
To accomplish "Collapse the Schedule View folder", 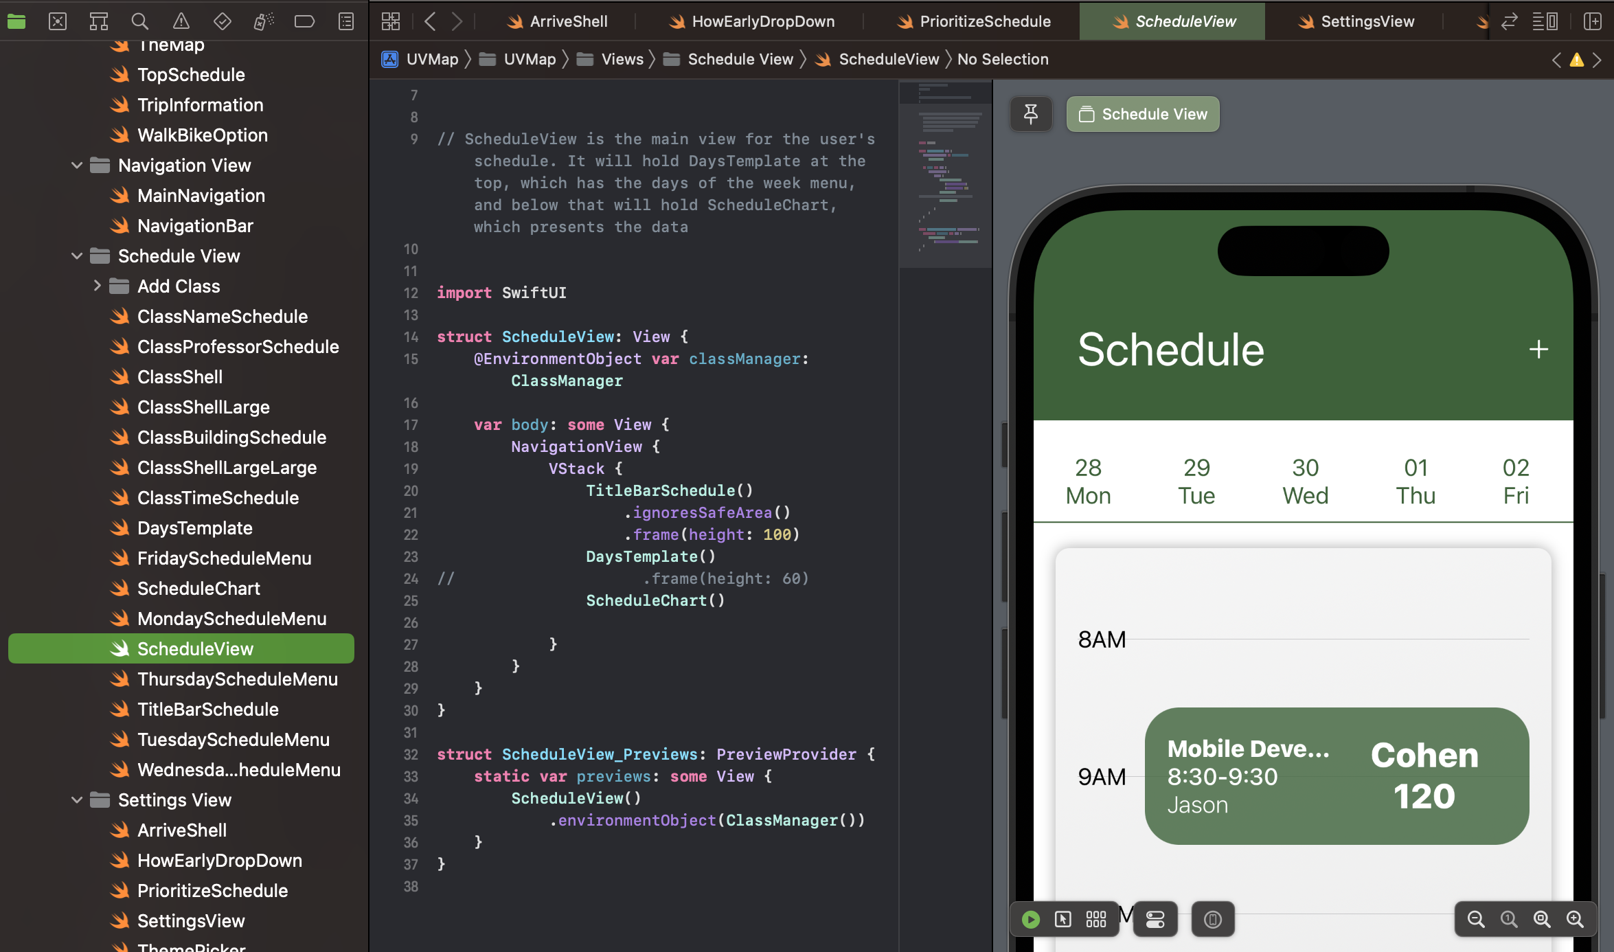I will (x=77, y=256).
